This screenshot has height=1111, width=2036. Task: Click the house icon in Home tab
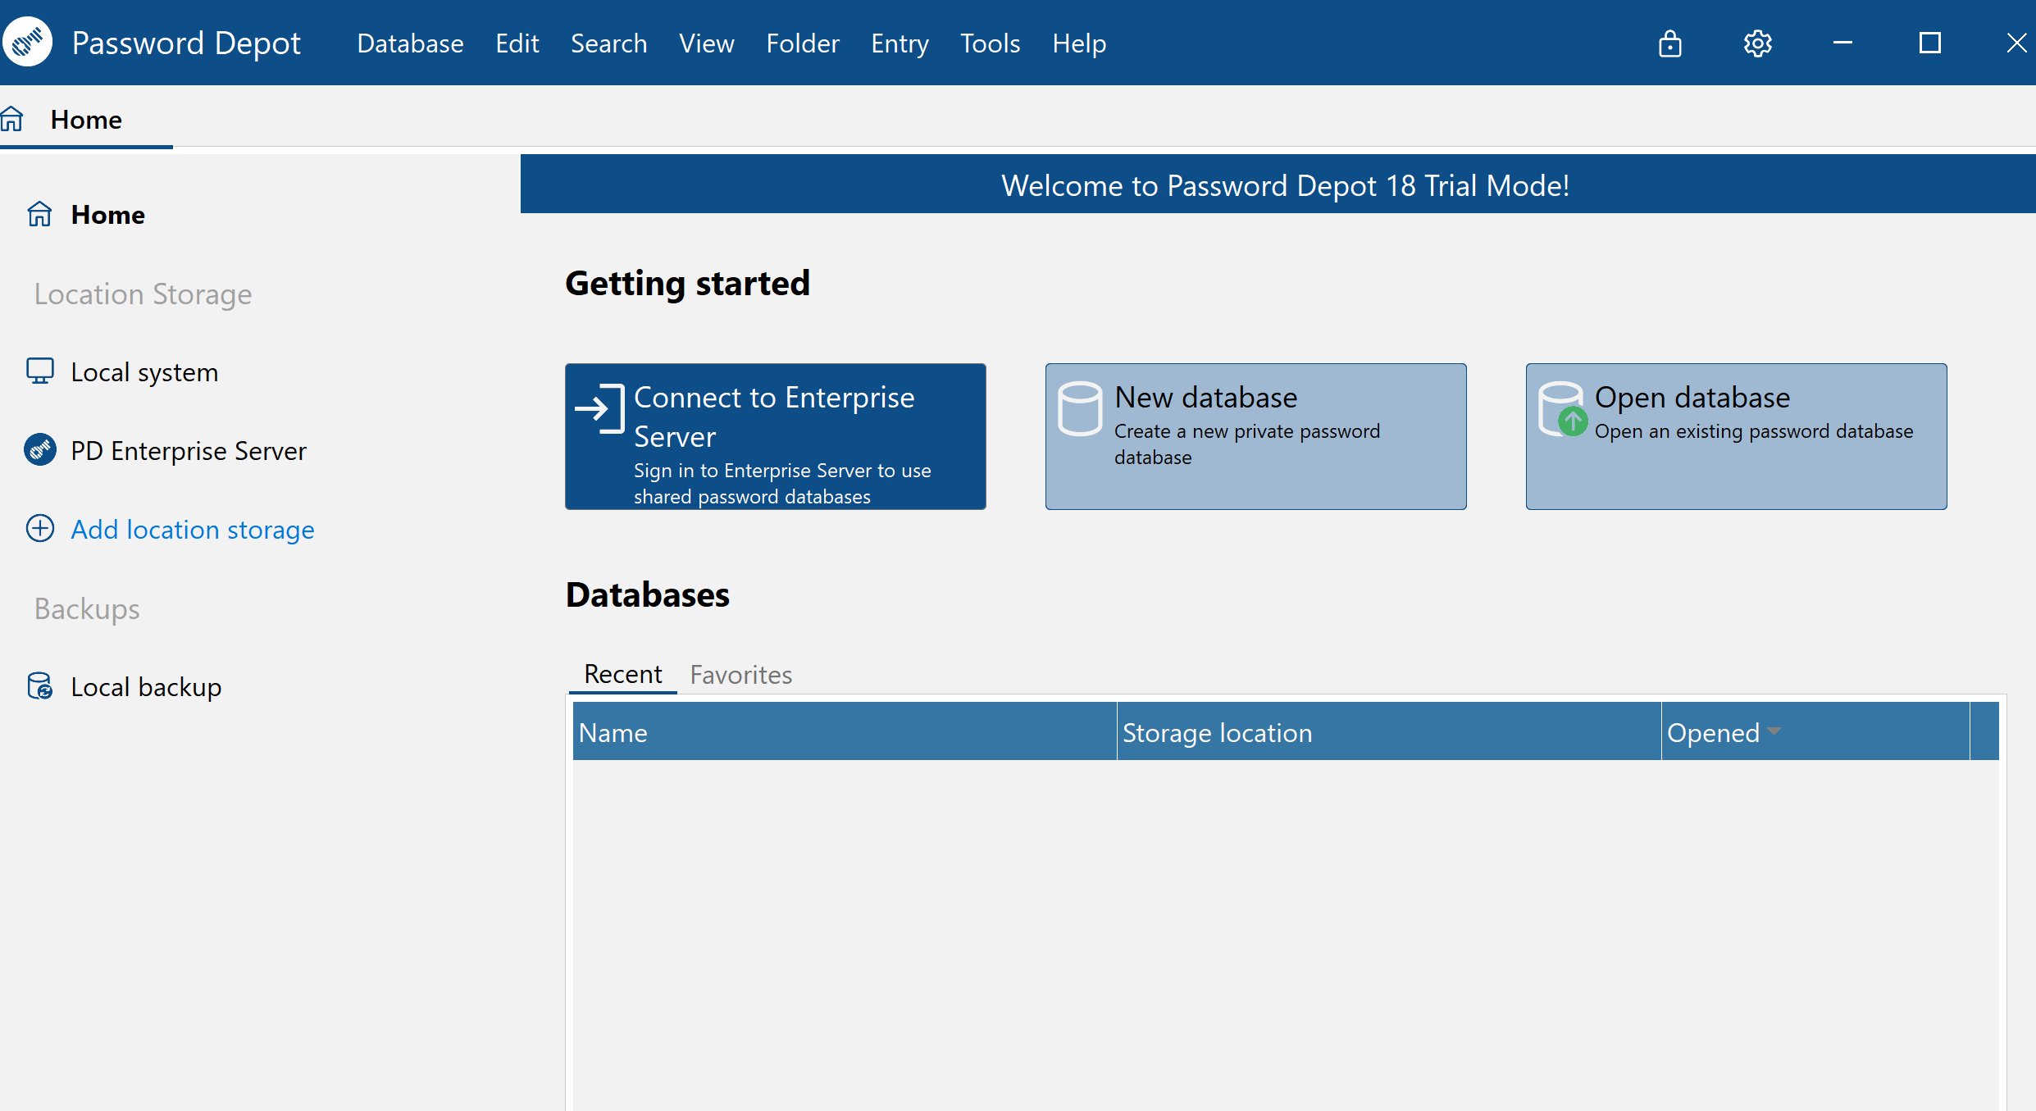click(12, 119)
